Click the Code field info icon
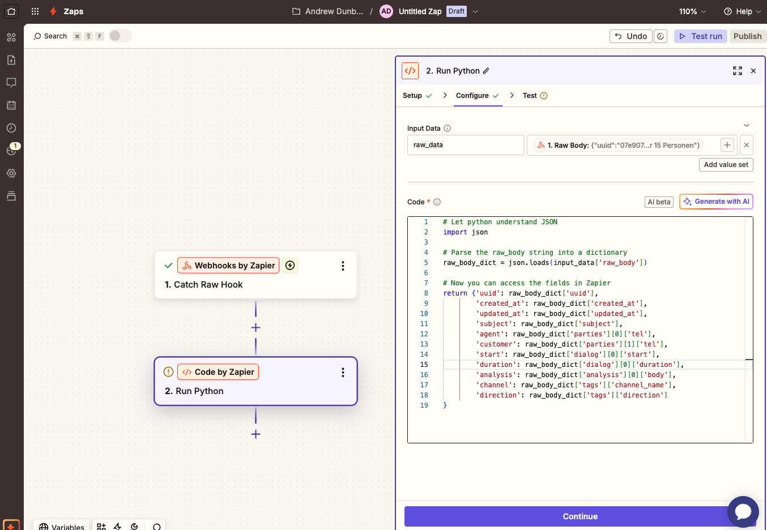767x530 pixels. pyautogui.click(x=437, y=202)
